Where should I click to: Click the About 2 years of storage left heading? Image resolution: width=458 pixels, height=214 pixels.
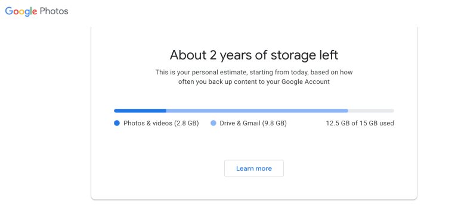click(x=254, y=55)
